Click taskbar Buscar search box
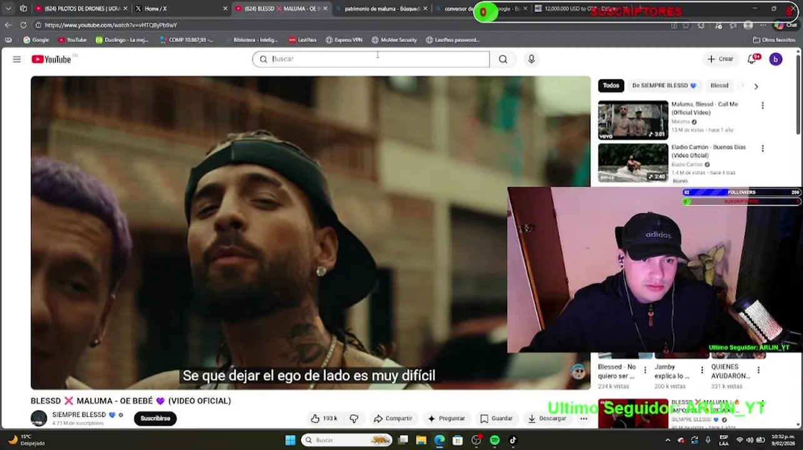The height and width of the screenshot is (450, 803). click(x=348, y=440)
